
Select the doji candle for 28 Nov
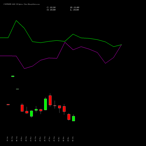[x=55, y=106]
